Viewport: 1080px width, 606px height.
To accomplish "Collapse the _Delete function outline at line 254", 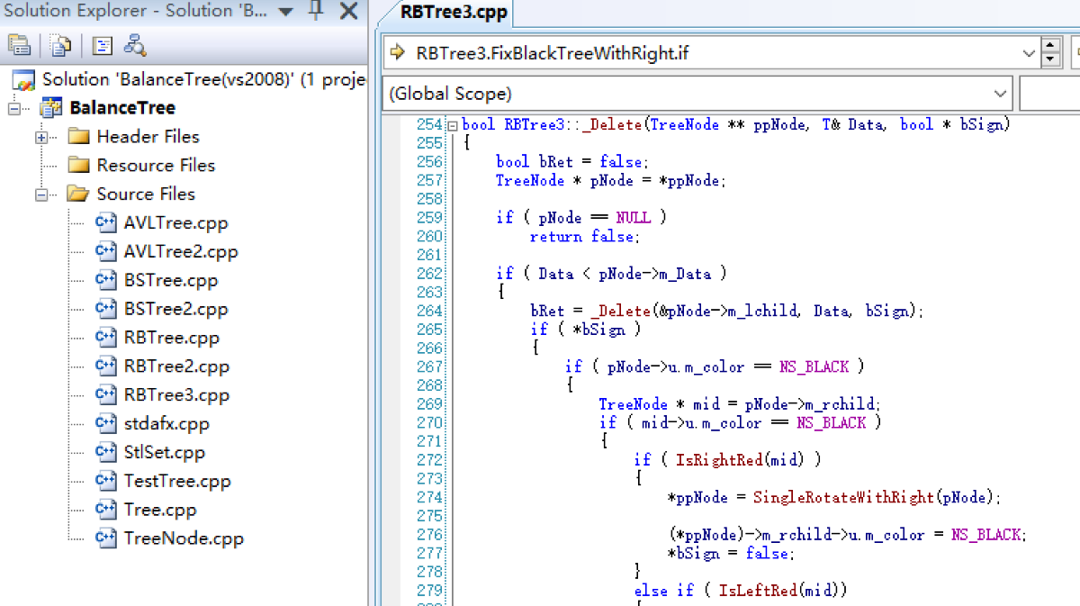I will click(453, 125).
